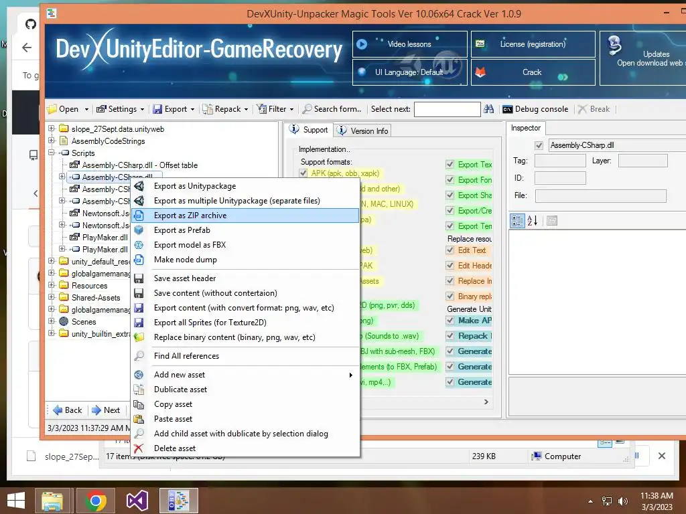Open License (registration) button
The height and width of the screenshot is (514, 686).
click(x=533, y=44)
